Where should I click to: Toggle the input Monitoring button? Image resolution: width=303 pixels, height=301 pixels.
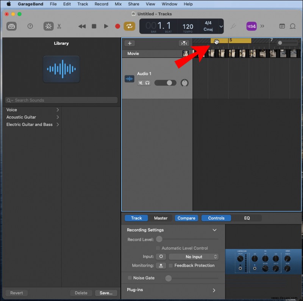(x=161, y=265)
